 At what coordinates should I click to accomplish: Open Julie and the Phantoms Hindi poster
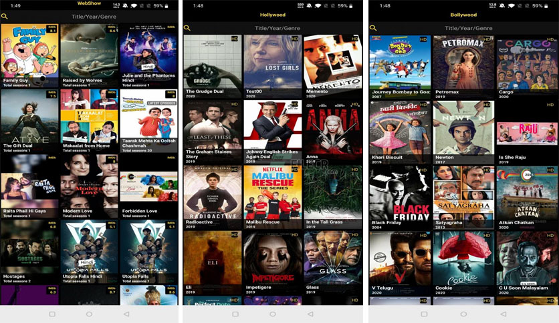[148, 55]
